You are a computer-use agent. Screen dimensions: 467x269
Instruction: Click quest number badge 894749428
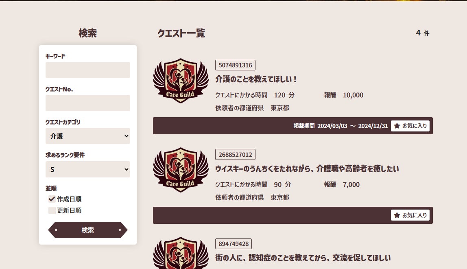[233, 244]
